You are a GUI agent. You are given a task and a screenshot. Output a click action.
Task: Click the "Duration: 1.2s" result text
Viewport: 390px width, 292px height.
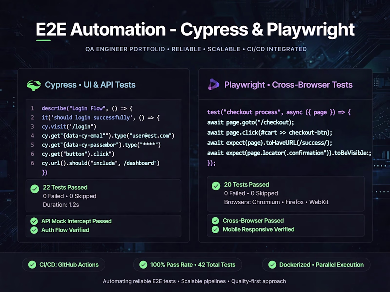[61, 205]
